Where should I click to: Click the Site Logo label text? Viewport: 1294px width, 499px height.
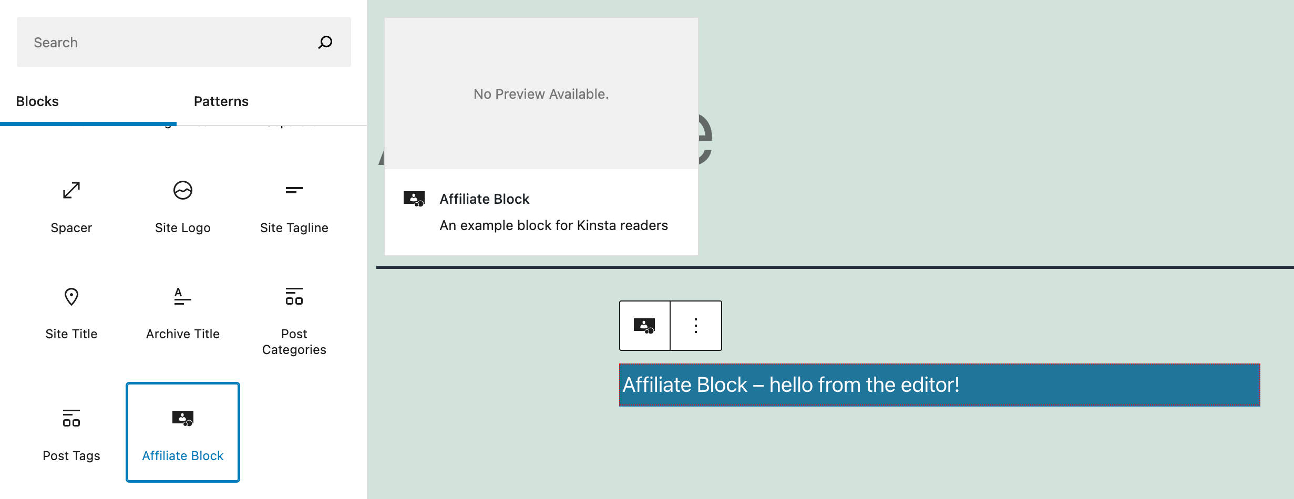[x=182, y=228]
